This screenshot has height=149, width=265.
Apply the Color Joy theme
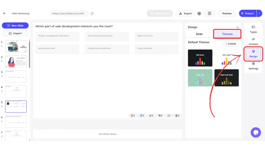[200, 78]
